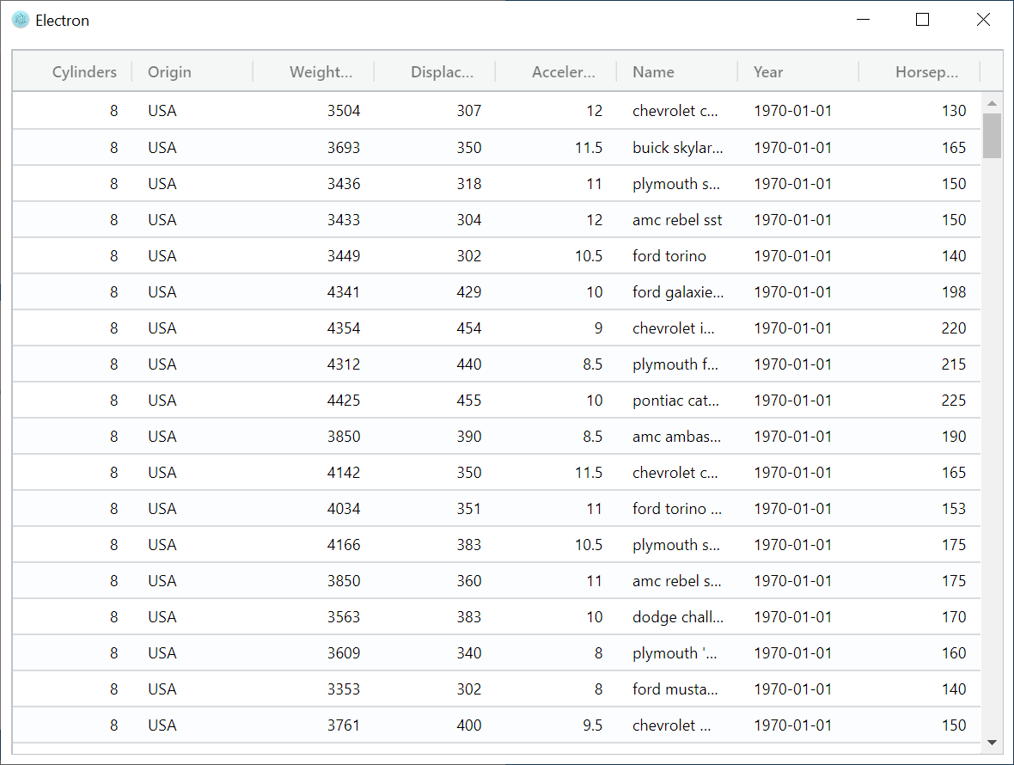Click the weight value 4166
Screen dimensions: 1014x765
[344, 545]
